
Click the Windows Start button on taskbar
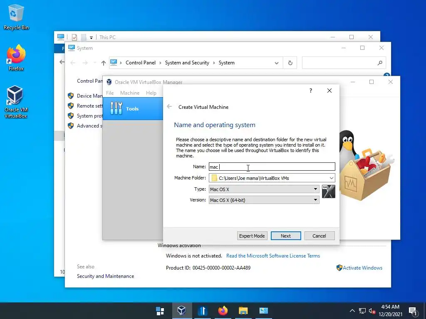[x=160, y=311]
